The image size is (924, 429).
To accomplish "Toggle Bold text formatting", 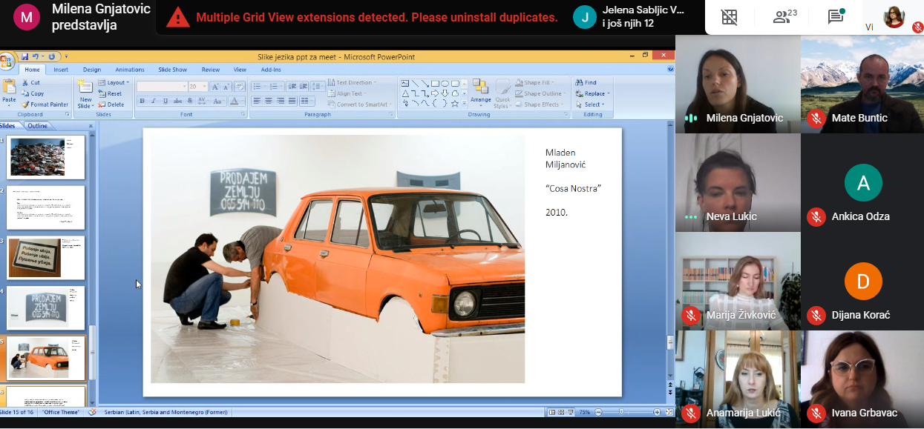I will (x=142, y=102).
